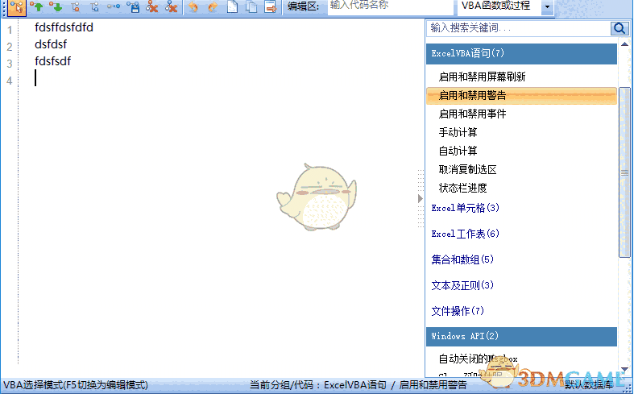Select 自动计算 snippet

click(458, 151)
